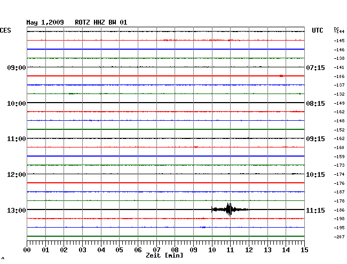Viewport: 347px width, 264px height.
Task: Click the x-axis tick label 13
Action: coord(267,250)
